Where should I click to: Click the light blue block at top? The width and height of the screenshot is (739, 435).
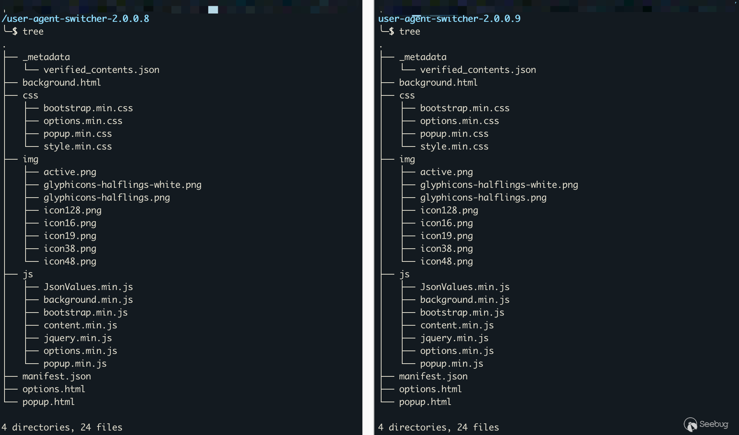213,10
